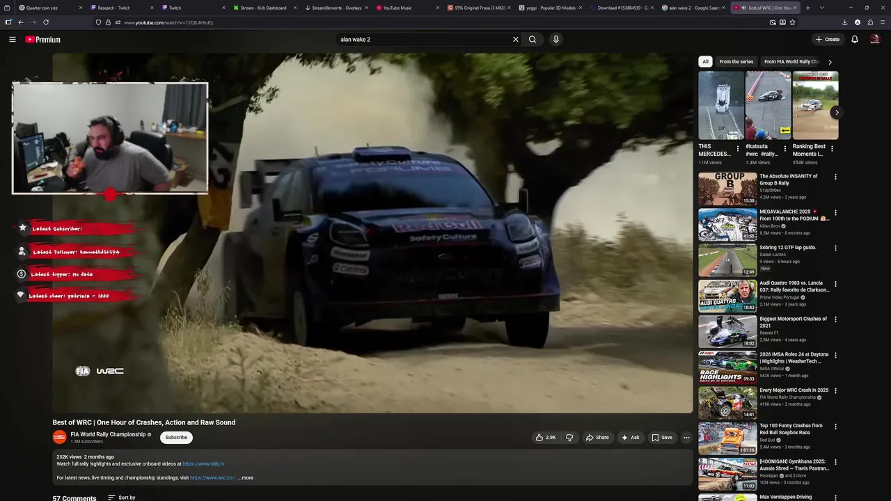Screen dimensions: 891x501
Task: Open the FIA World Rally Championship channel avatar
Action: click(x=60, y=437)
